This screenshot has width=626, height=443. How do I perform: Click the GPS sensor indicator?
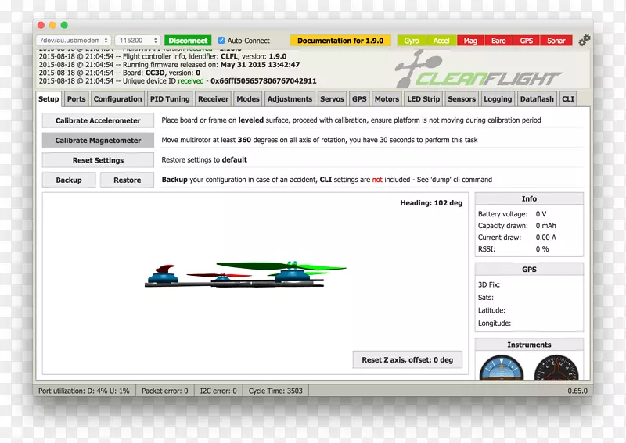click(x=526, y=41)
